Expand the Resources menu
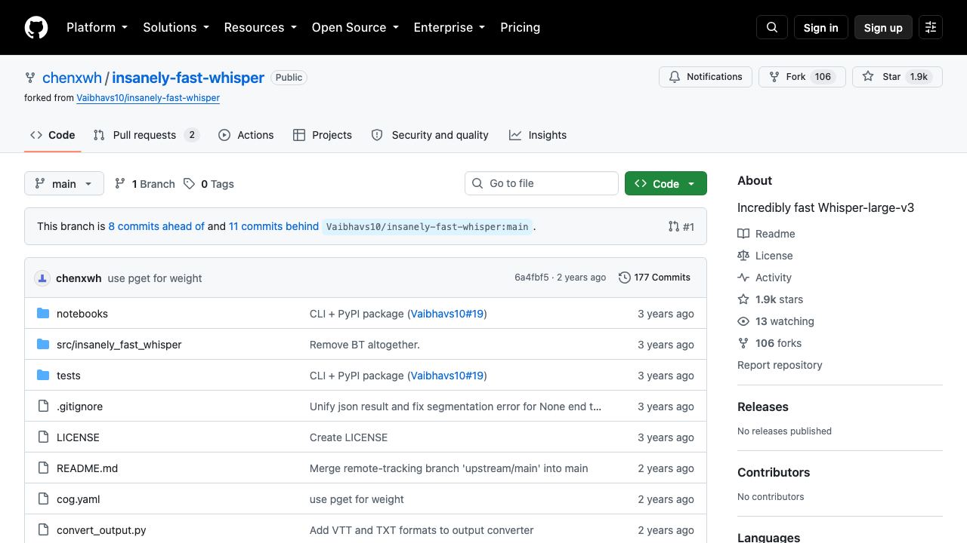This screenshot has width=967, height=543. point(261,27)
